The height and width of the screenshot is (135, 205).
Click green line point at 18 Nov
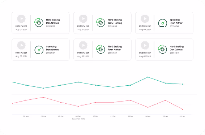pyautogui.click(x=26, y=85)
